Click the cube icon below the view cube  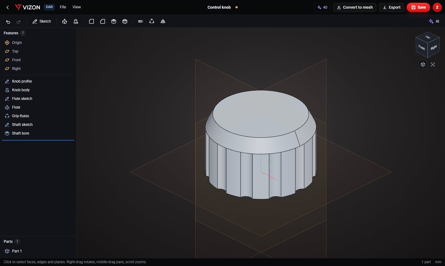pyautogui.click(x=423, y=64)
